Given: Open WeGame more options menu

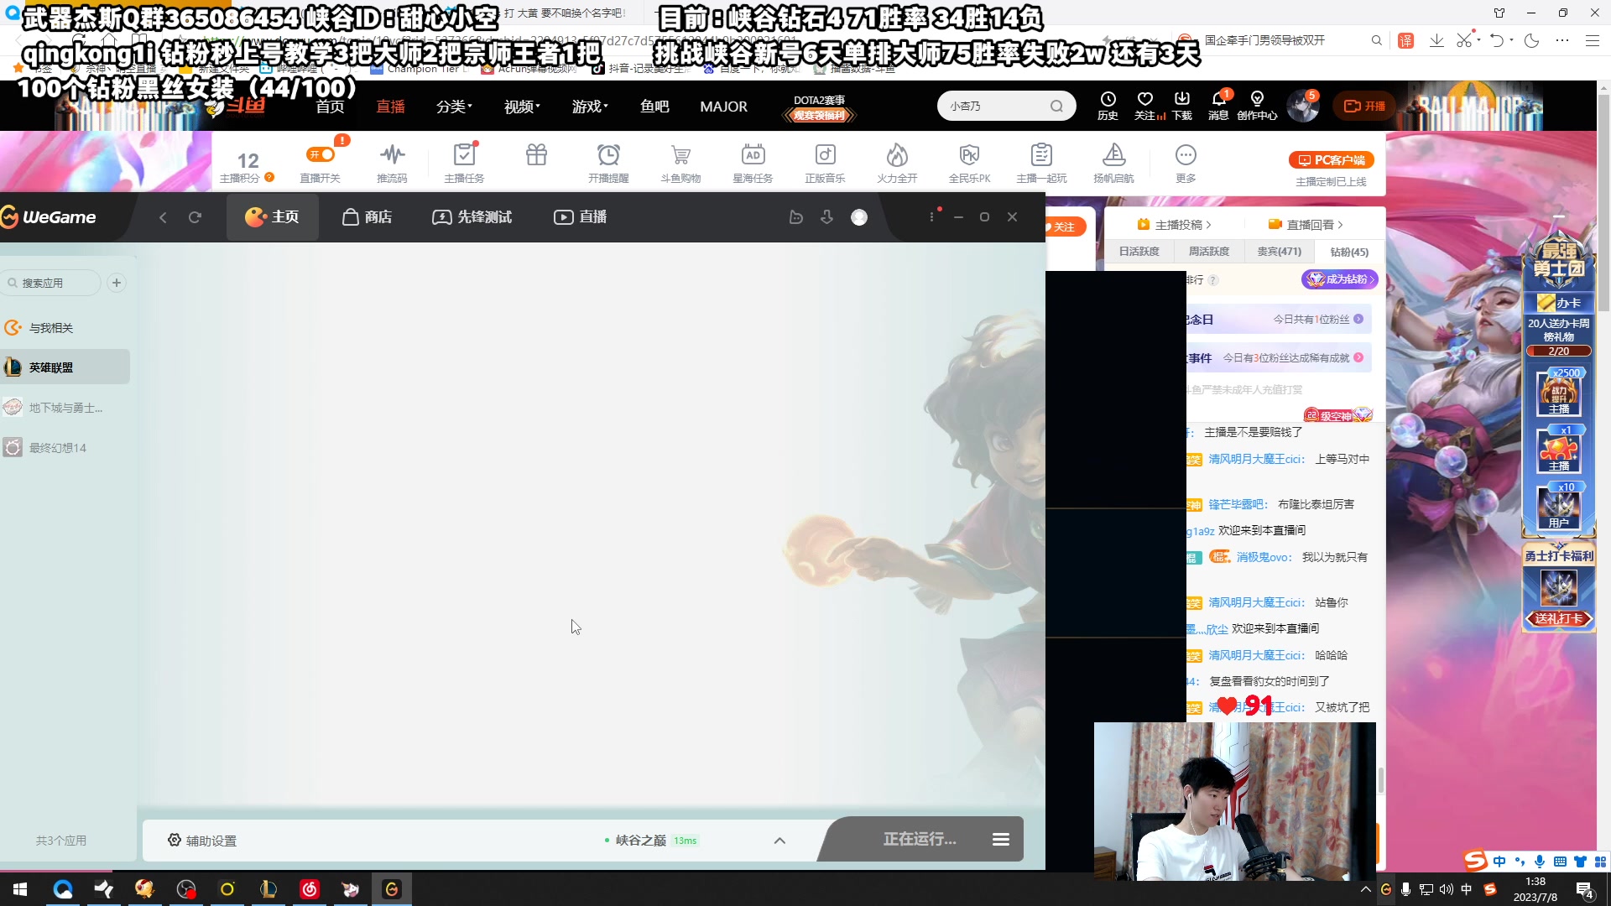Looking at the screenshot, I should [931, 217].
